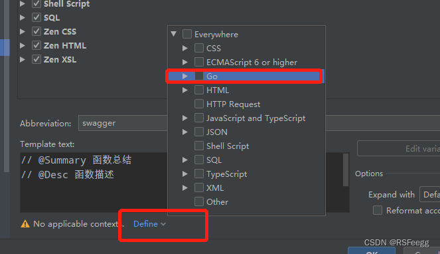Expand the SQL context node in popup
440x254 pixels.
click(185, 160)
